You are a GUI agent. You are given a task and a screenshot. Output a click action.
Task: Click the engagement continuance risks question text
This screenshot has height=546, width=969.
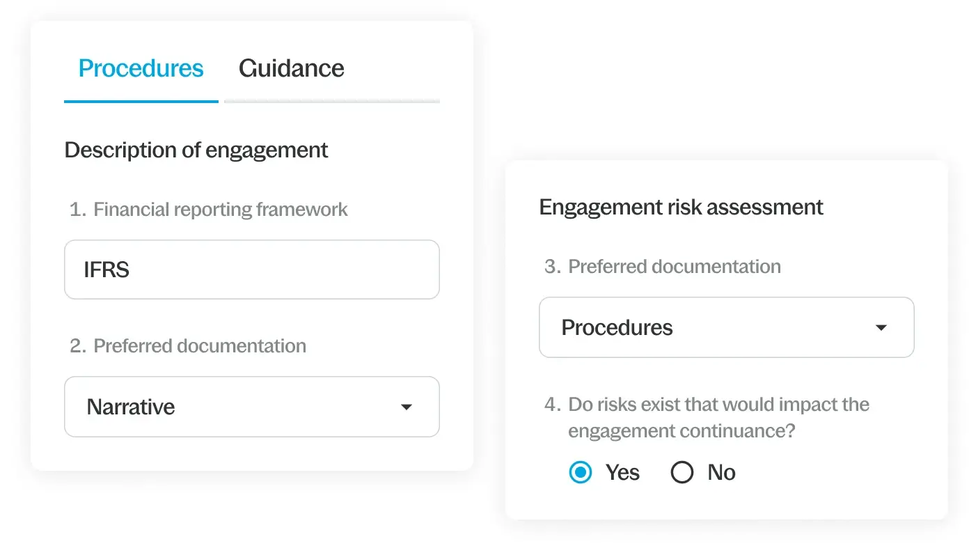pyautogui.click(x=718, y=417)
